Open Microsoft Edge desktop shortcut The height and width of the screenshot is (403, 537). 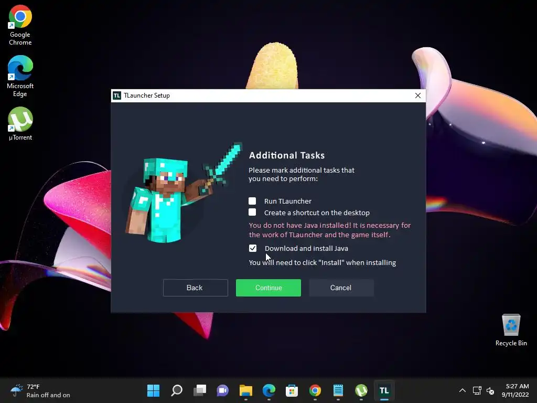pos(20,76)
